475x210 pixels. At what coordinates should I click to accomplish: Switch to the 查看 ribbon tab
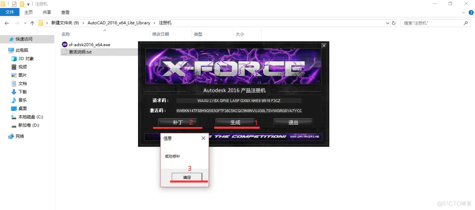(65, 12)
